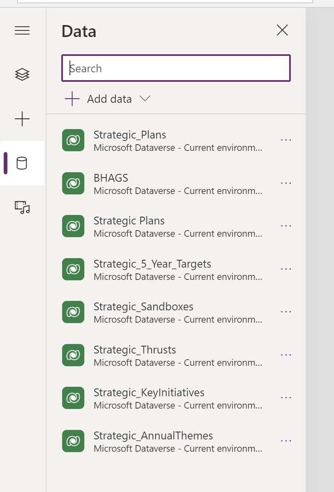
Task: Select the Strategic Plans data source name
Action: 129,221
